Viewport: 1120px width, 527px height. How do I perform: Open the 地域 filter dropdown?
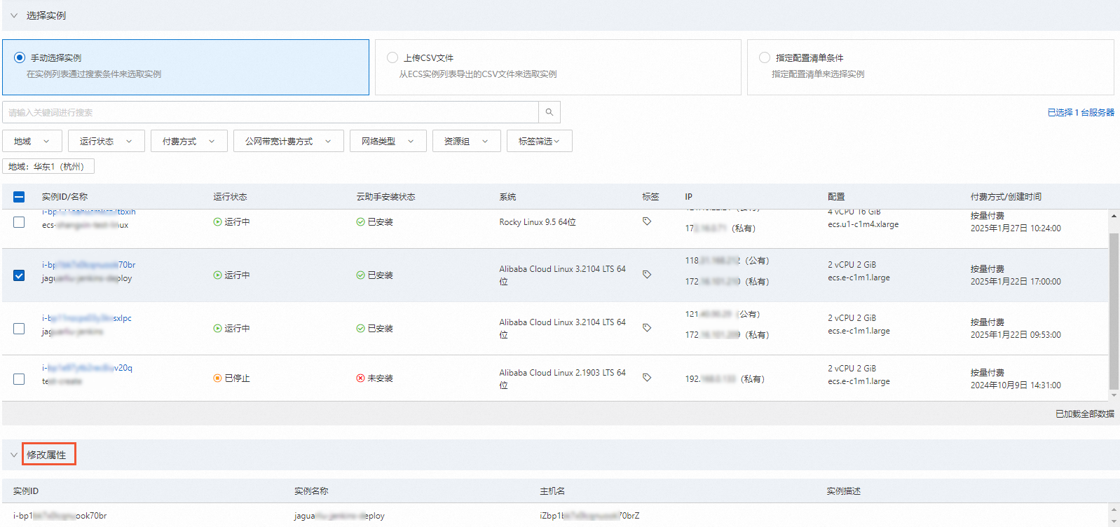click(x=32, y=141)
